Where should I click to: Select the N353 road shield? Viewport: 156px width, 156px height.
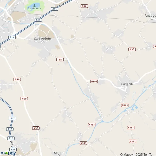(92, 125)
